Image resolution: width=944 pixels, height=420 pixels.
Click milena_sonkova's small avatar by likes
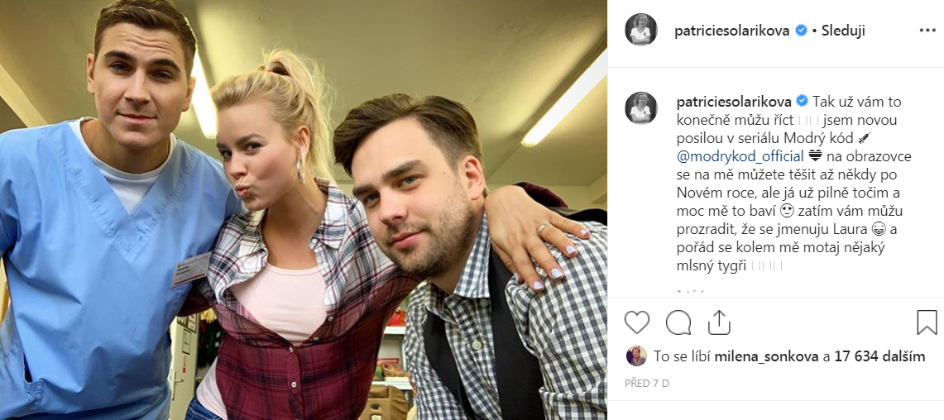pyautogui.click(x=635, y=356)
